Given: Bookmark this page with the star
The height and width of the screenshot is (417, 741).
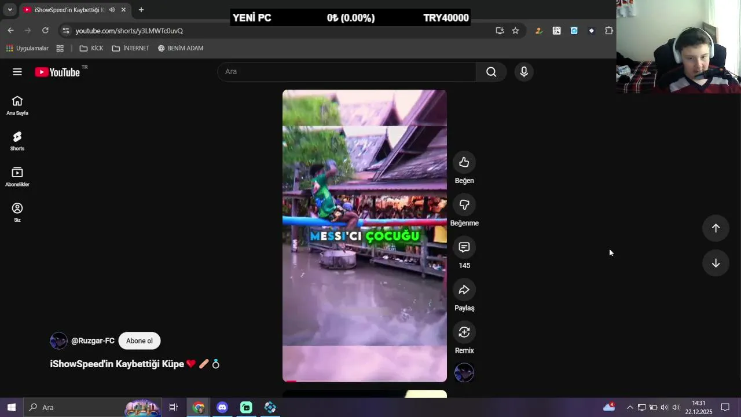Looking at the screenshot, I should pyautogui.click(x=515, y=31).
